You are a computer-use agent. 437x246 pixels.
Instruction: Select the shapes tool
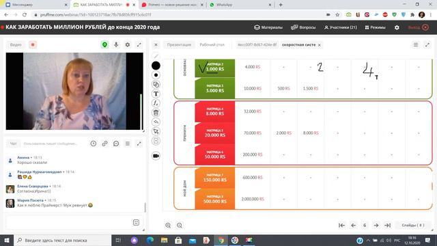coord(156,85)
